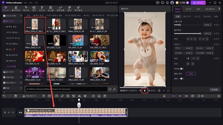Screen dimensions: 223x125
Task: Toggle the 배경 (background) switch
Action: click(181, 79)
